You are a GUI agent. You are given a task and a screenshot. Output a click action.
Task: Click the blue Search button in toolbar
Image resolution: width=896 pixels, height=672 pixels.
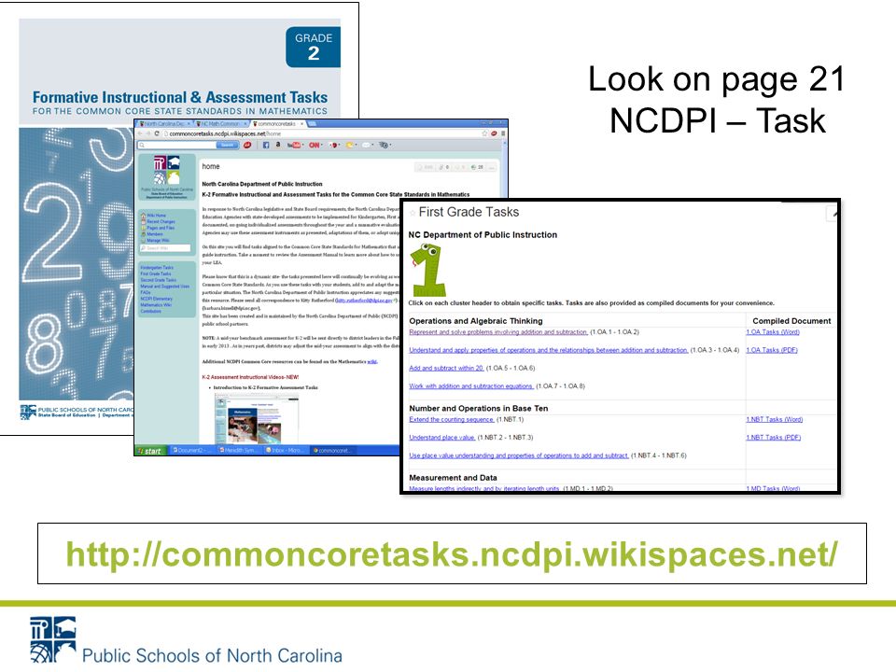coord(227,146)
